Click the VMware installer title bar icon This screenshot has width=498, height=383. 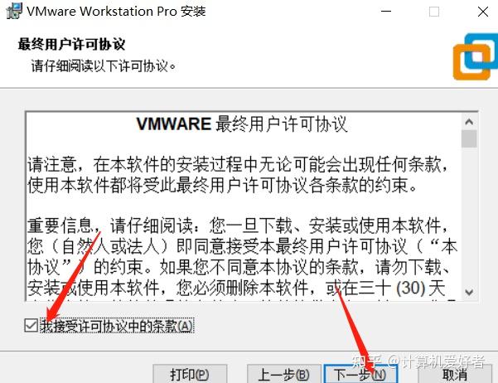click(14, 11)
